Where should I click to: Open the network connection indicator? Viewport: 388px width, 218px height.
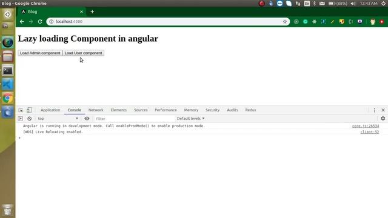click(298, 4)
